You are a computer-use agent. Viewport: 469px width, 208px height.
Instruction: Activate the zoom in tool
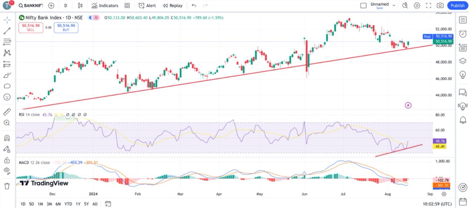7,123
